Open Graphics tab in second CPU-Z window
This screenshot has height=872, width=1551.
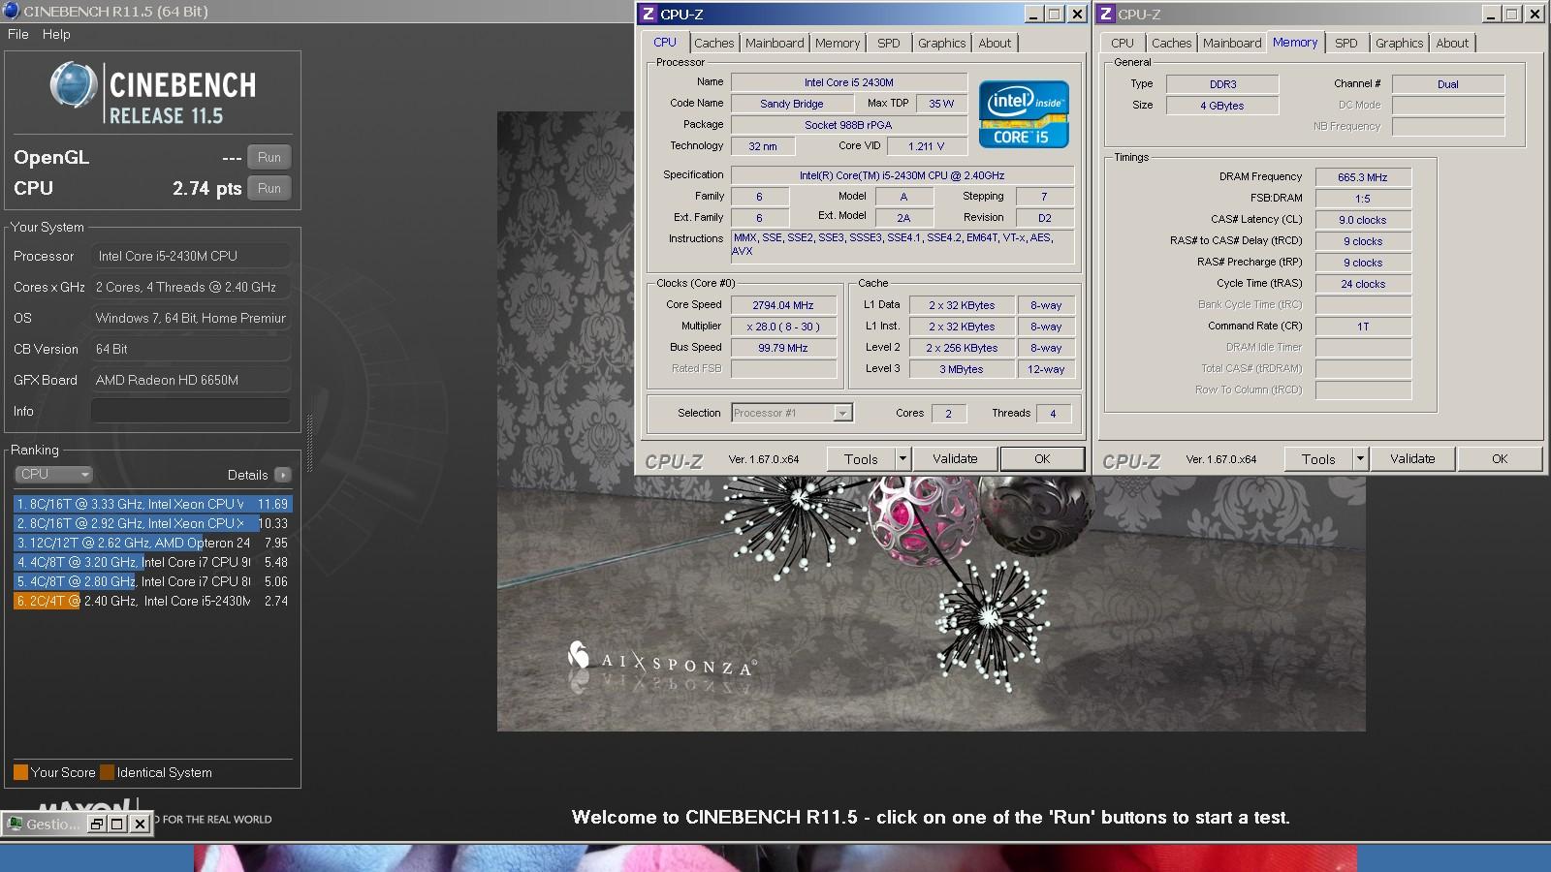pos(1400,43)
